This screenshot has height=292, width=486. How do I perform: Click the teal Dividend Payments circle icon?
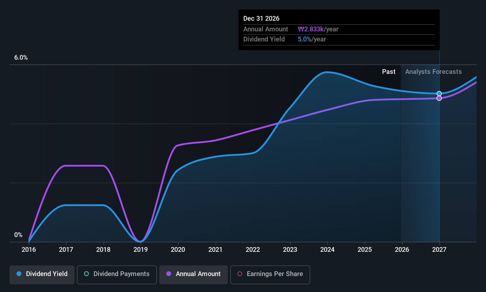(86, 274)
